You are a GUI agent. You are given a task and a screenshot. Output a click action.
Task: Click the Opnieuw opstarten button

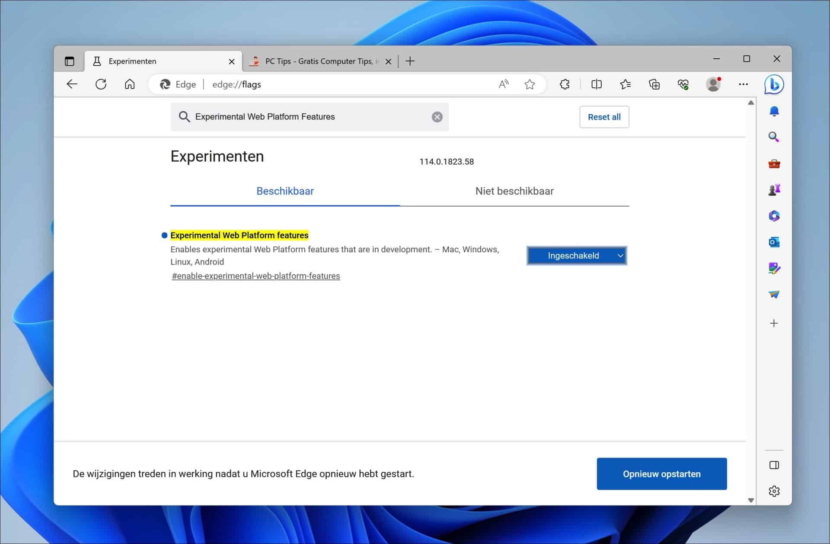point(661,474)
